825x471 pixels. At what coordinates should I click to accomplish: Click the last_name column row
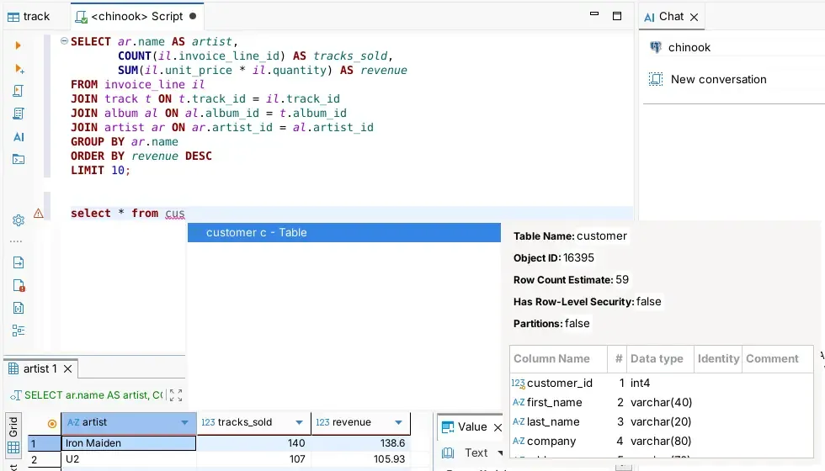[662, 422]
